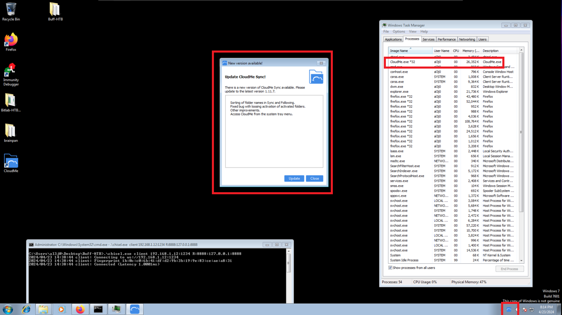The height and width of the screenshot is (315, 562).
Task: Click the process list scrollbar up arrow
Action: tap(521, 51)
